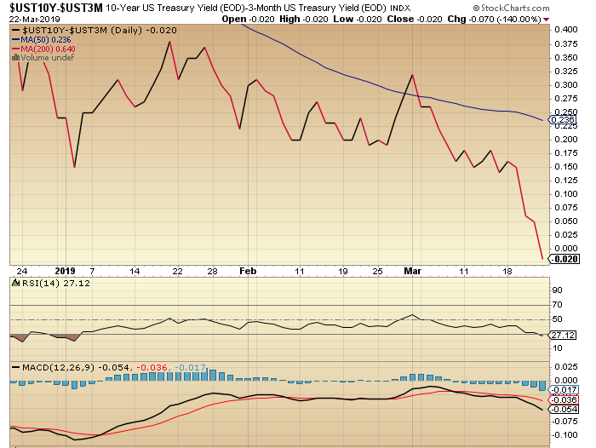Click the 2019 year marker on the date axis

(x=65, y=271)
